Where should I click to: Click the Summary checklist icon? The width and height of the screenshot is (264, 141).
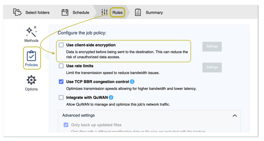[x=138, y=12]
